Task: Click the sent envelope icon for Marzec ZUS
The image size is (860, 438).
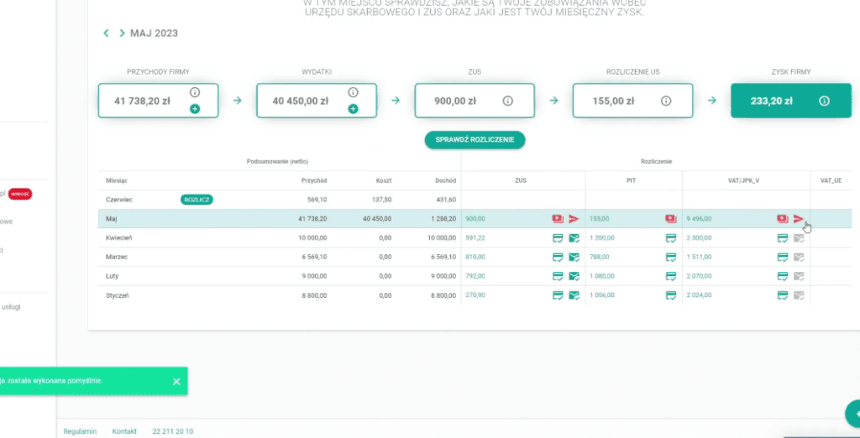Action: (574, 257)
